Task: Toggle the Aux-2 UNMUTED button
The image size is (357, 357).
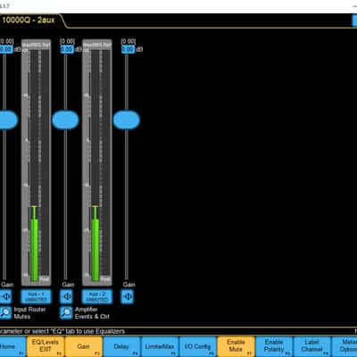Action: click(97, 296)
